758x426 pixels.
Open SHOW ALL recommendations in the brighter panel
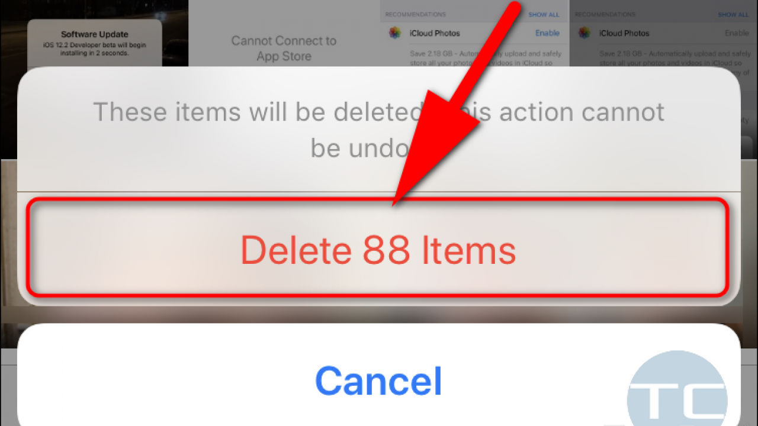[544, 14]
